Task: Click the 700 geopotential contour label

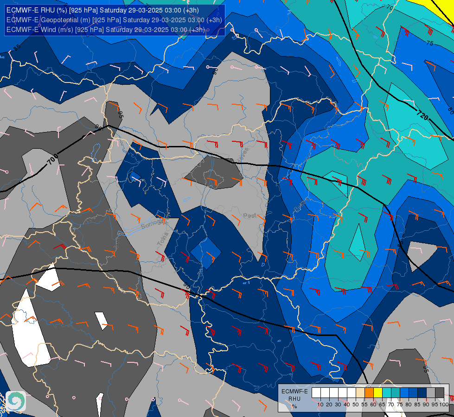Action: coord(53,159)
